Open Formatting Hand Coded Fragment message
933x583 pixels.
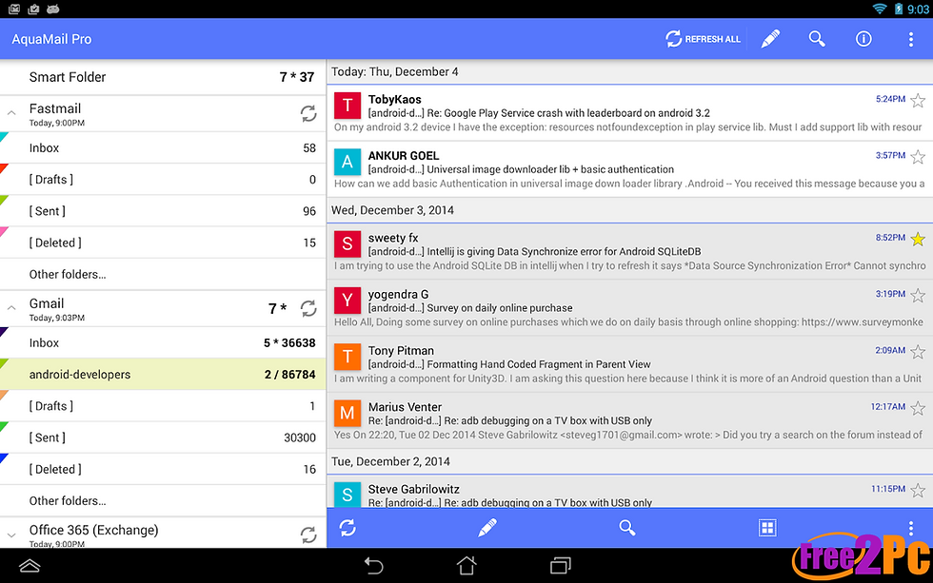point(629,364)
